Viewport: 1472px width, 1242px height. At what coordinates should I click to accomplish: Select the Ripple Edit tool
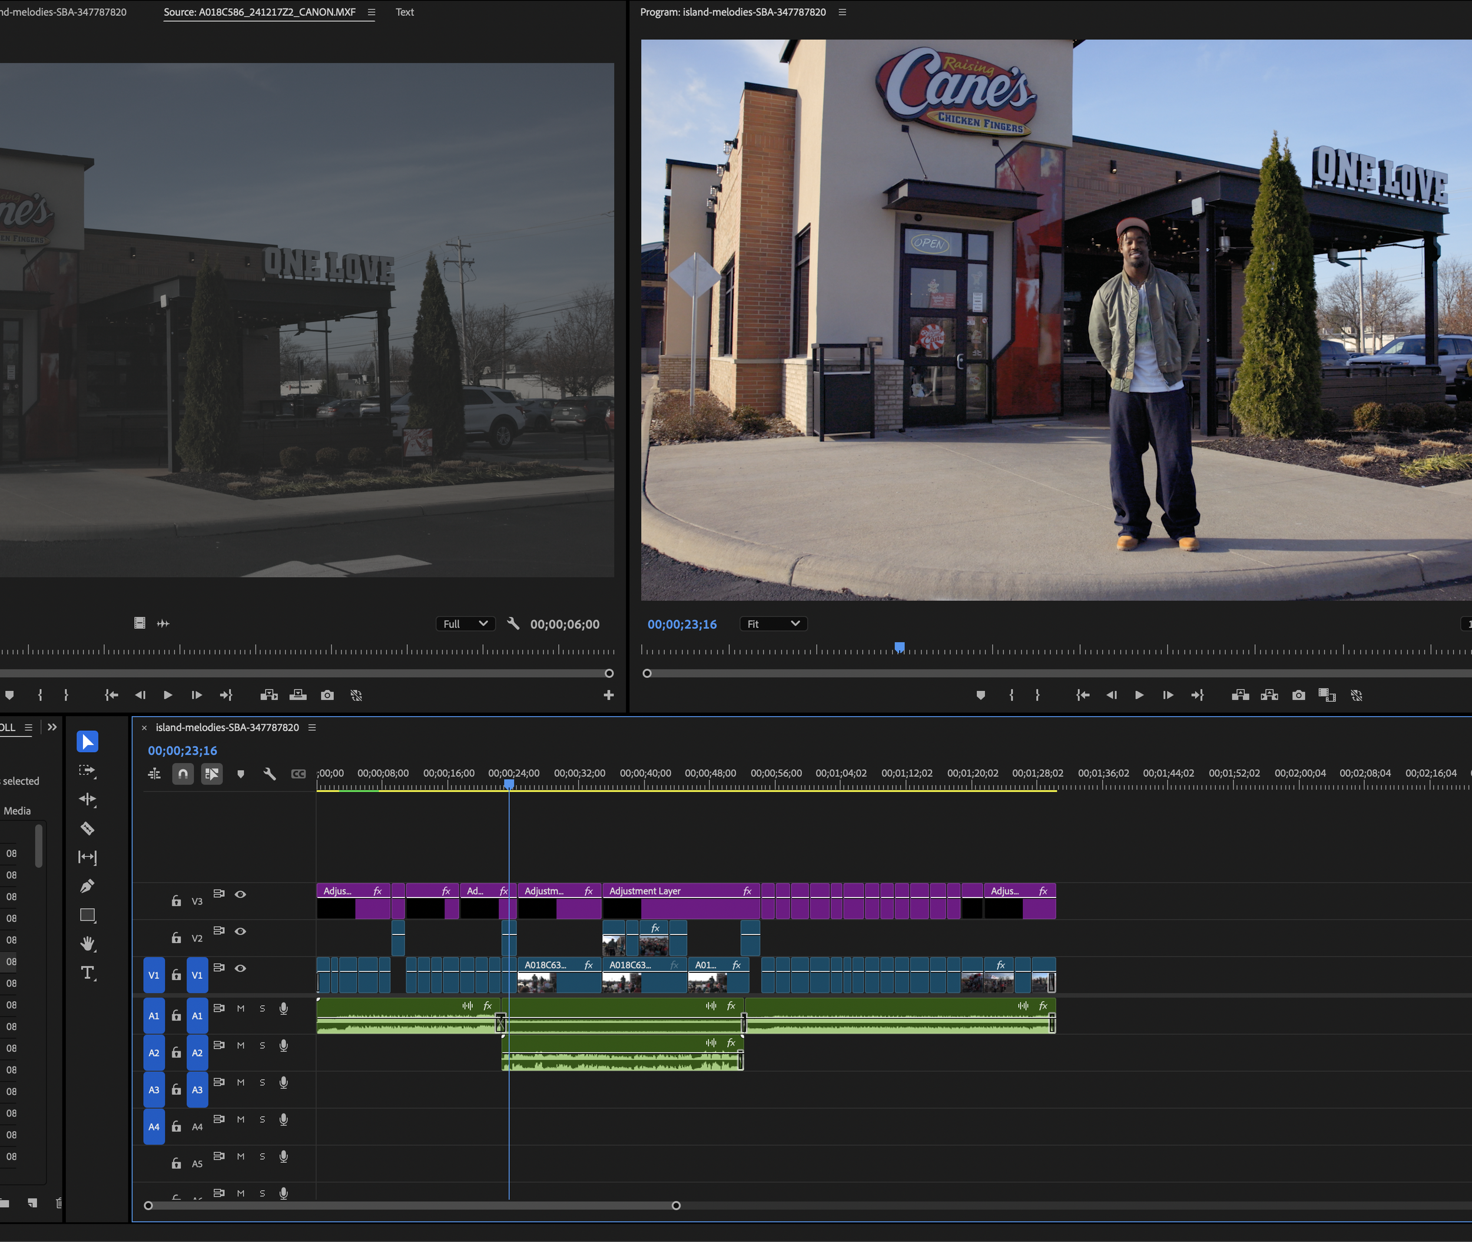(x=87, y=799)
